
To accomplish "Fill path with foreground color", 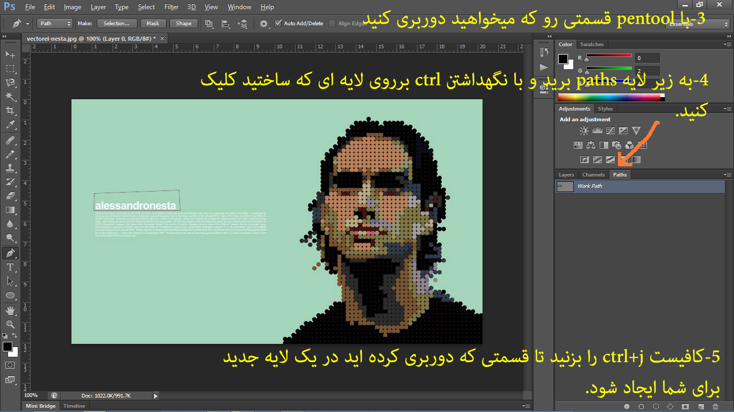I will (x=627, y=406).
